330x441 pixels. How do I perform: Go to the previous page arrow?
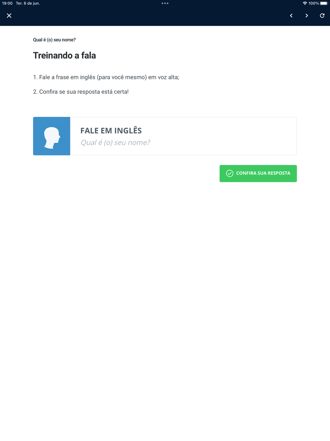291,16
